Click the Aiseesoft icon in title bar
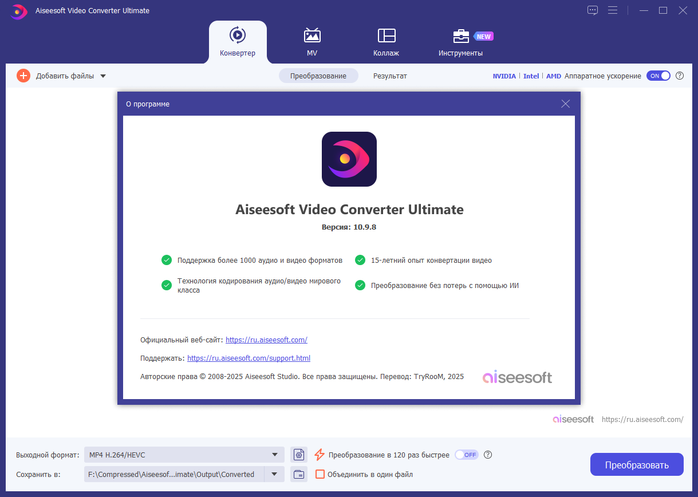 (19, 11)
